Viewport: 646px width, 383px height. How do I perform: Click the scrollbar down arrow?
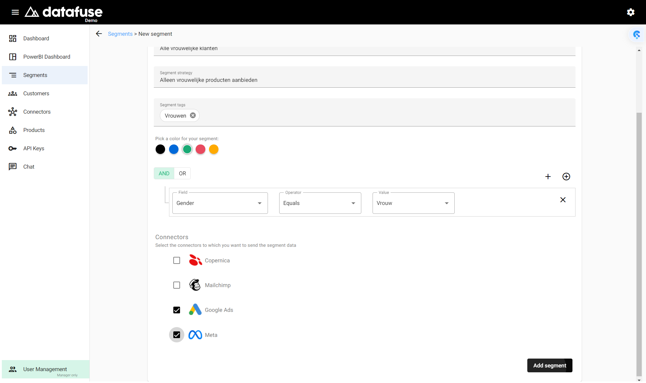pyautogui.click(x=639, y=380)
